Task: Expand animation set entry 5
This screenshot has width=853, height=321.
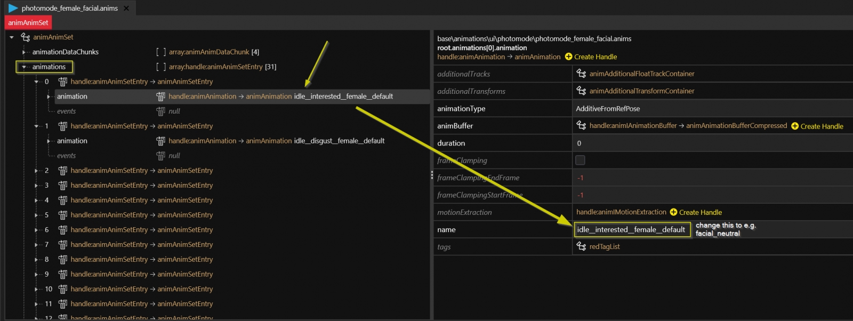Action: 36,215
